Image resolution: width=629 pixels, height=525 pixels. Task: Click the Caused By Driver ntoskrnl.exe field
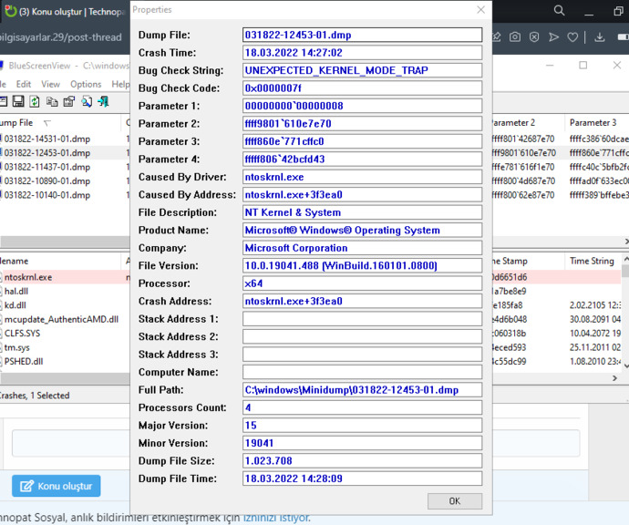coord(362,177)
